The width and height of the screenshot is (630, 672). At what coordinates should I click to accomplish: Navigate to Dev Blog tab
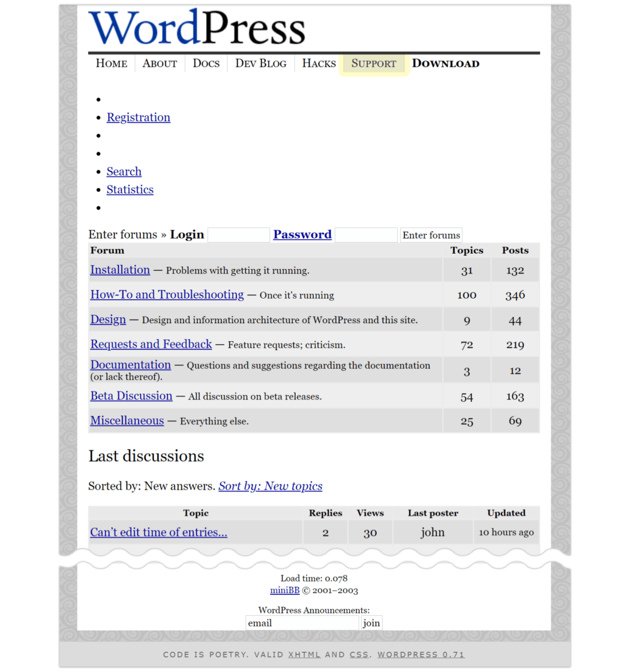260,64
